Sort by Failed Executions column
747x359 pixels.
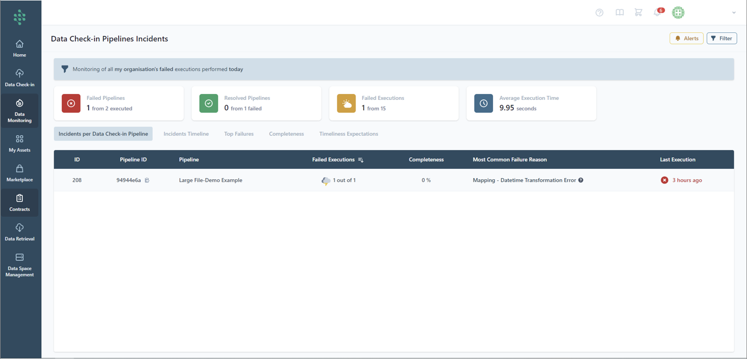361,160
